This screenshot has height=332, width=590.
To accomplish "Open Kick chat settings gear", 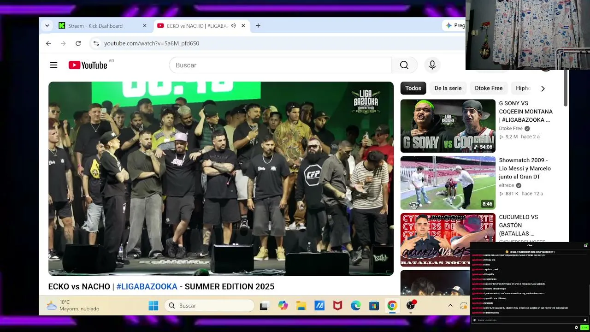I will point(576,327).
